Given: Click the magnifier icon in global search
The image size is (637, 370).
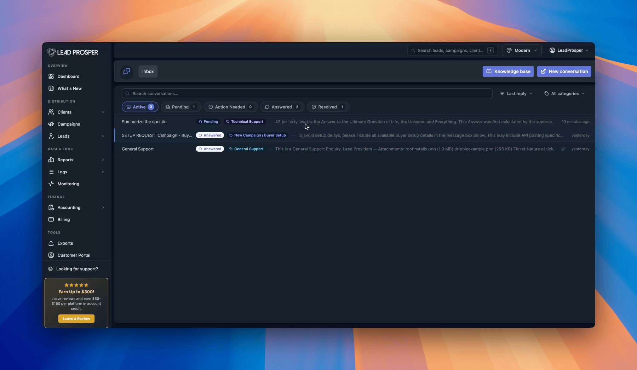Looking at the screenshot, I should pyautogui.click(x=413, y=51).
